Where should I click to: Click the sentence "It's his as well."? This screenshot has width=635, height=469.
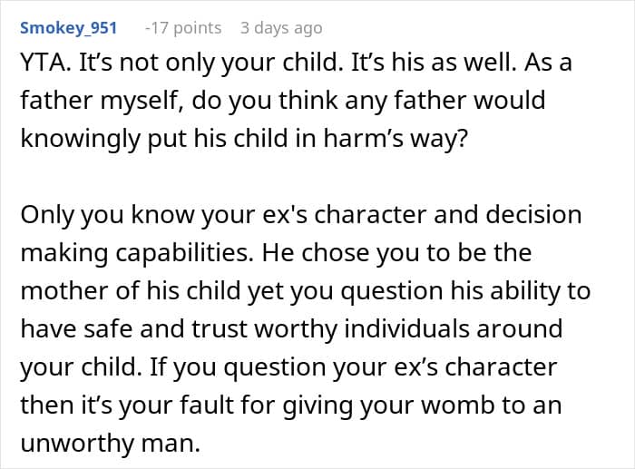[x=432, y=66]
